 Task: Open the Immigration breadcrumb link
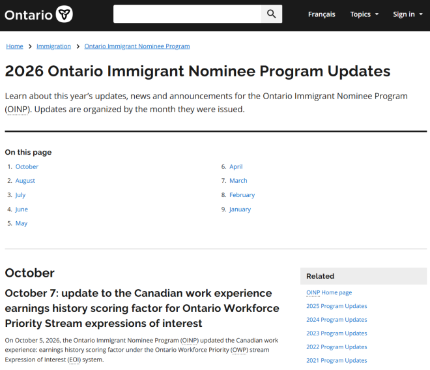53,46
